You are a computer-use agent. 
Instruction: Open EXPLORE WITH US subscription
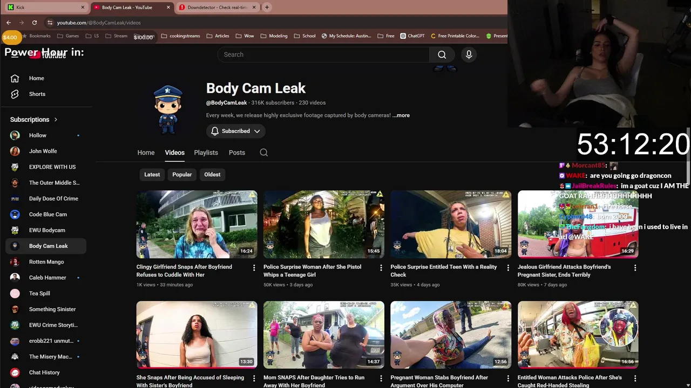pyautogui.click(x=46, y=167)
